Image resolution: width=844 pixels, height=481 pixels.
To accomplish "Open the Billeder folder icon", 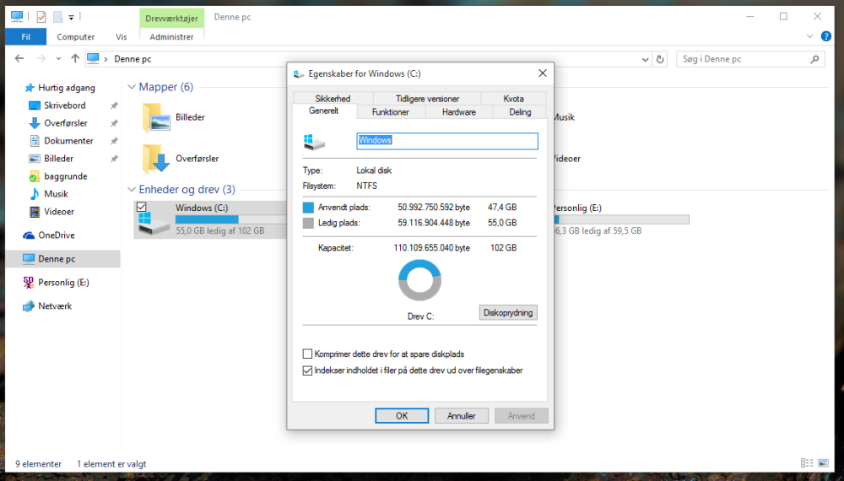I will [156, 117].
